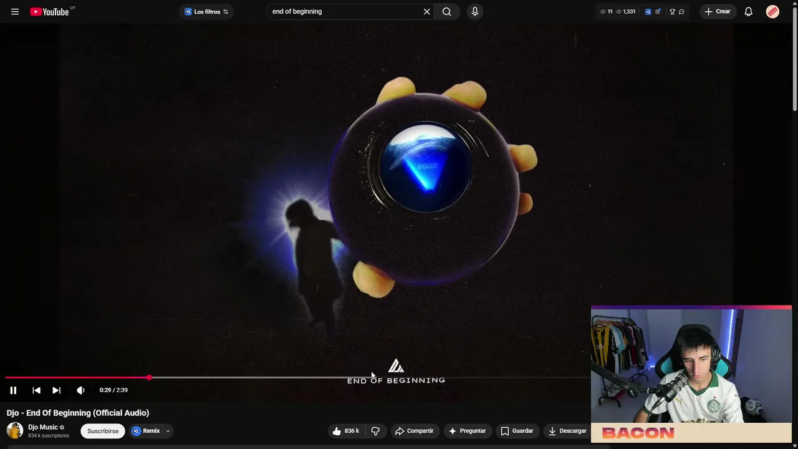Go to the YouTube home logo
Viewport: 798px width, 449px height.
point(49,11)
